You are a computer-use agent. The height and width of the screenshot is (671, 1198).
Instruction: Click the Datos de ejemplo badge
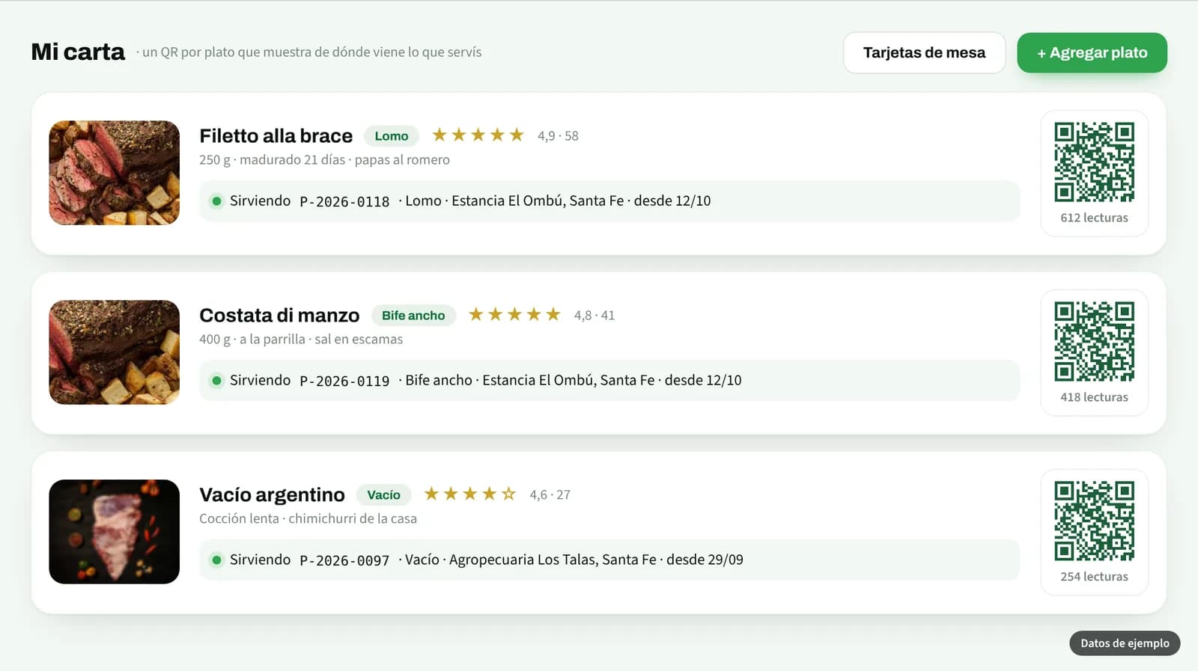point(1125,643)
